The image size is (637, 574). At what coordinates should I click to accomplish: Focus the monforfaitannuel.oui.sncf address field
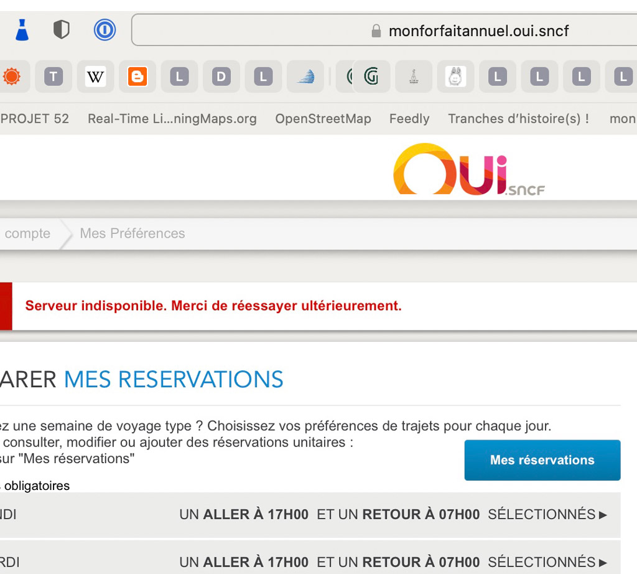point(384,30)
